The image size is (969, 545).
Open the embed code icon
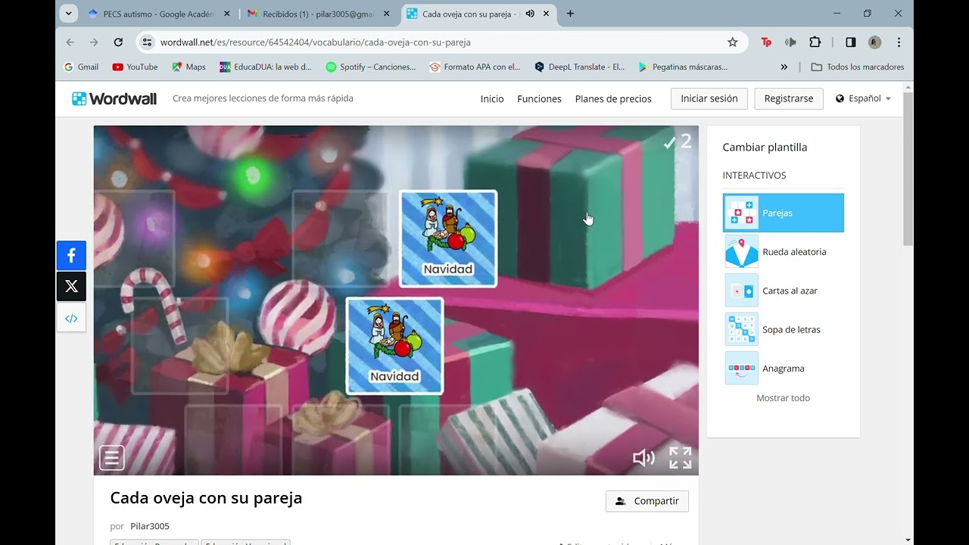71,319
